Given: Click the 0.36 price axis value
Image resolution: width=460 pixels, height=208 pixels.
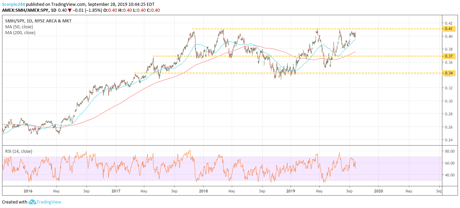Looking at the screenshot, I should click(x=450, y=62).
